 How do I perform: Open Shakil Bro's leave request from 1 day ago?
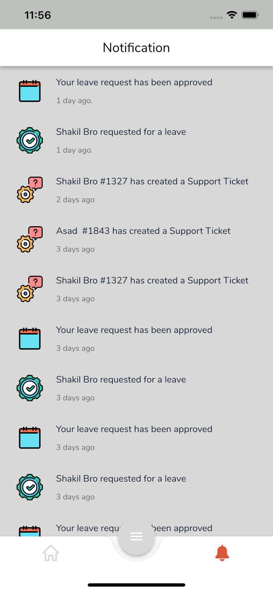tap(121, 132)
